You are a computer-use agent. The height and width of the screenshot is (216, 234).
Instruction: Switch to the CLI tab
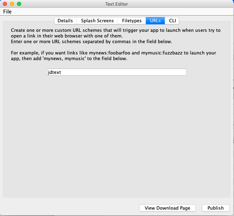tap(172, 21)
